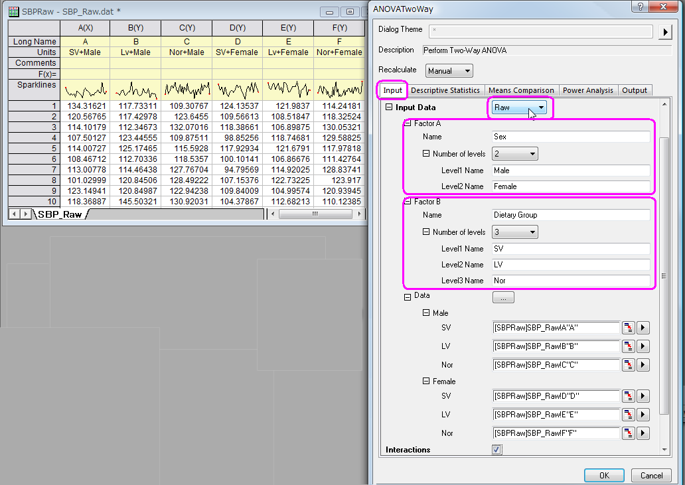Collapse the Input Data tree node
685x485 pixels.
click(x=389, y=107)
